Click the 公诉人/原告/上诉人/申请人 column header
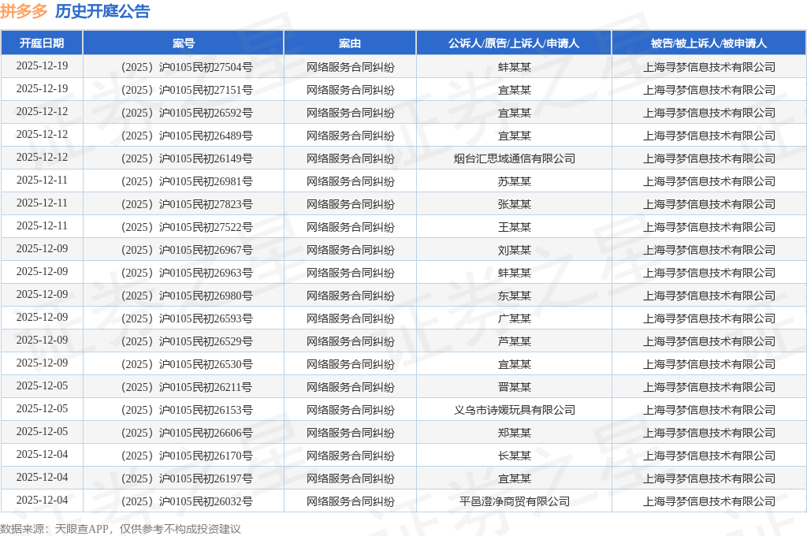The image size is (807, 536). 514,43
